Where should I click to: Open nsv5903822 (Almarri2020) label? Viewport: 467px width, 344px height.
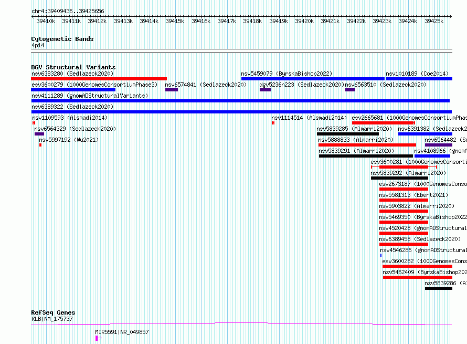coord(417,206)
